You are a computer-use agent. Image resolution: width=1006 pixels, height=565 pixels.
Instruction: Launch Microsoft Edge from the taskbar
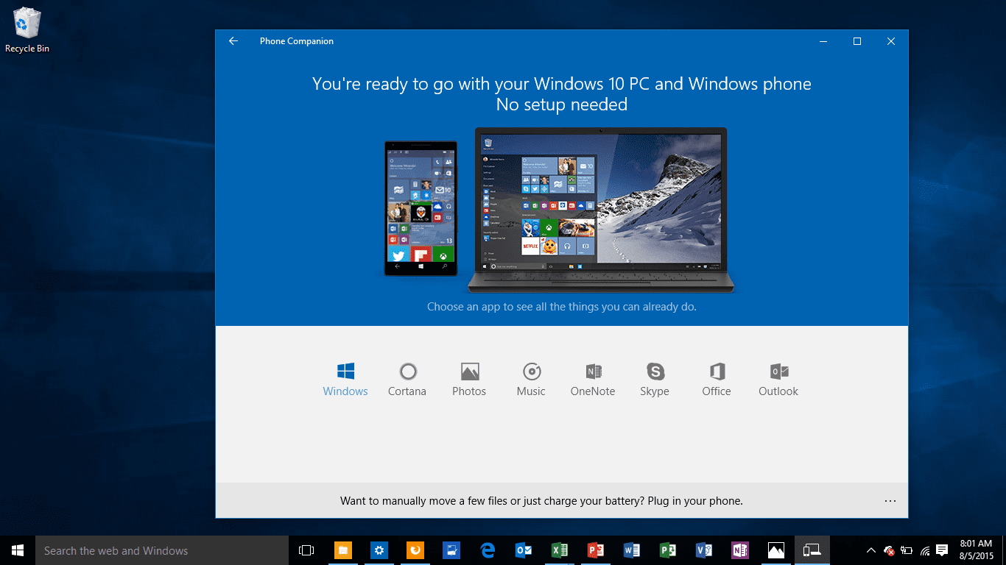point(488,550)
